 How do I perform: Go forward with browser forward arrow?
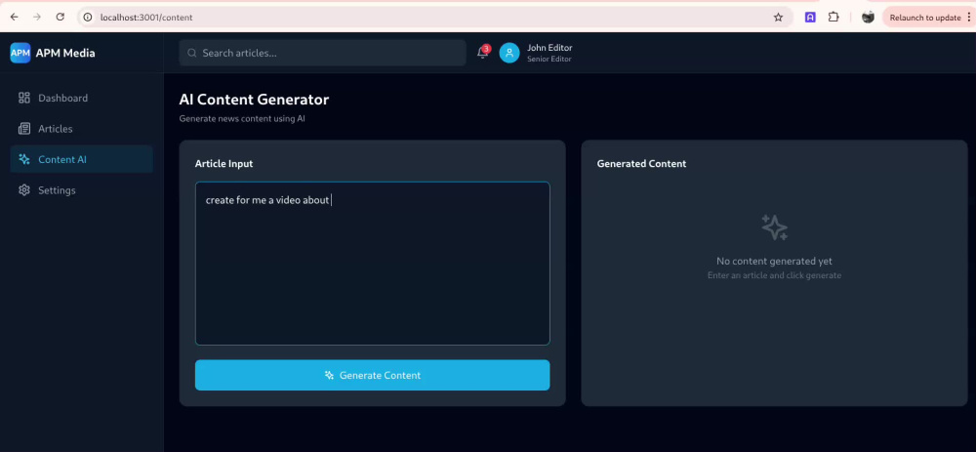(x=37, y=18)
